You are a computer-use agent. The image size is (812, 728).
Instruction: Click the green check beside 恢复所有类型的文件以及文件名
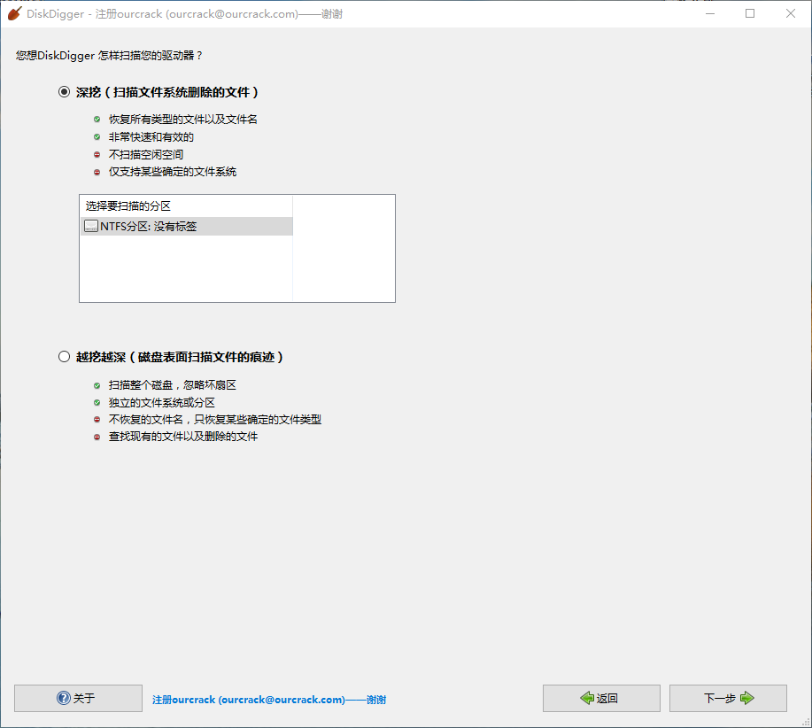tap(97, 120)
